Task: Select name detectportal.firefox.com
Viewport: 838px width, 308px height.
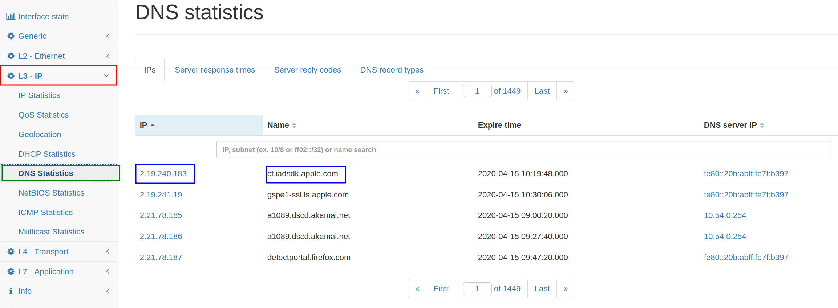Action: 309,257
